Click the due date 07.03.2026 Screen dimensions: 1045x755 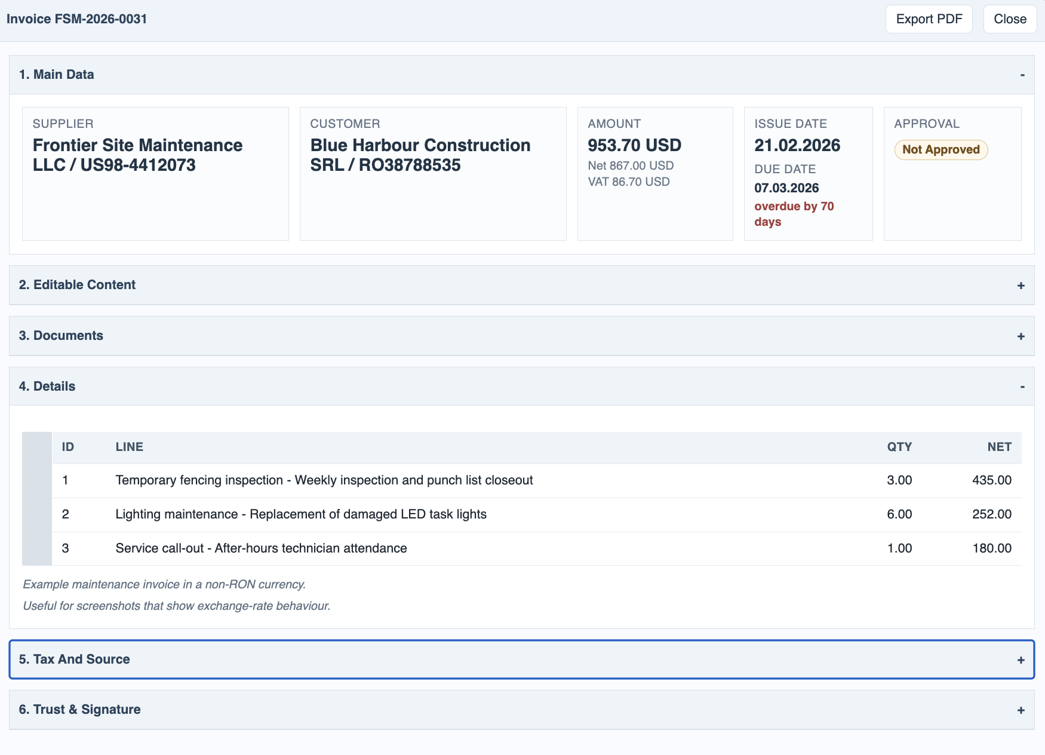pos(786,188)
